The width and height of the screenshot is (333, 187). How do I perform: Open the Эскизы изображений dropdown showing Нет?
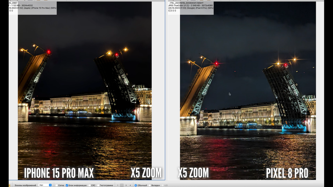(45, 185)
